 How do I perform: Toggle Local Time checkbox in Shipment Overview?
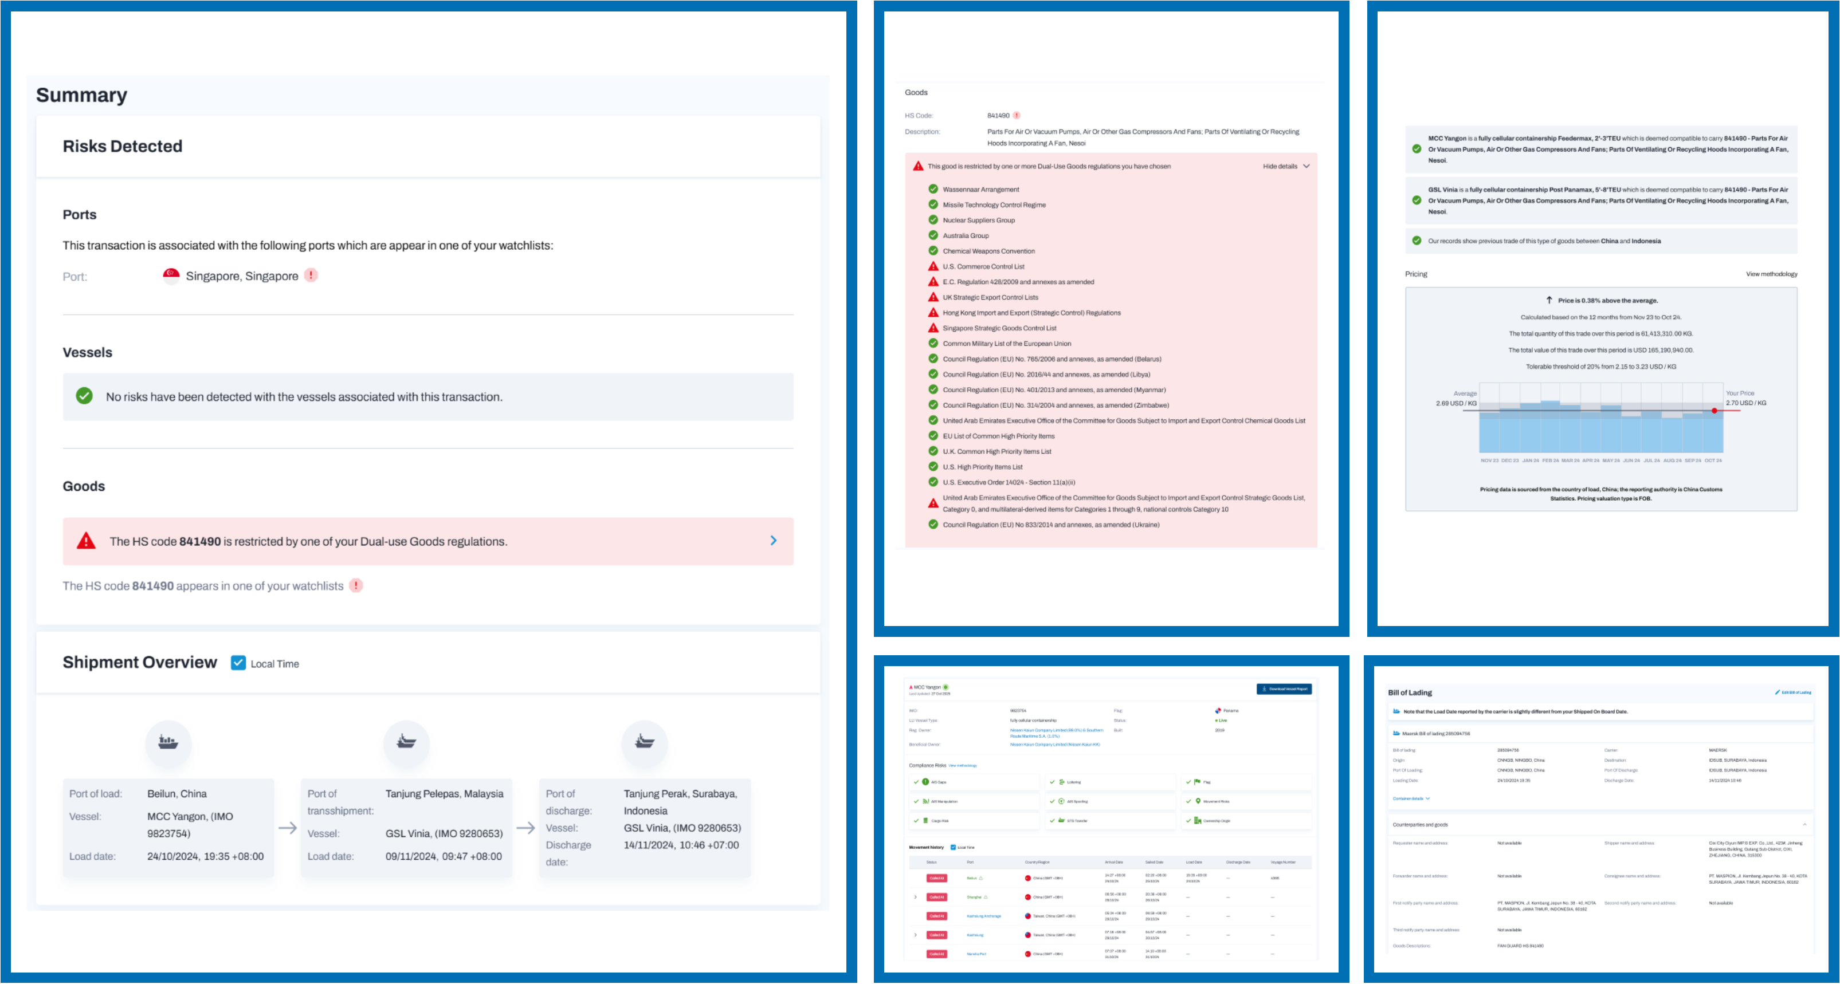click(x=238, y=663)
